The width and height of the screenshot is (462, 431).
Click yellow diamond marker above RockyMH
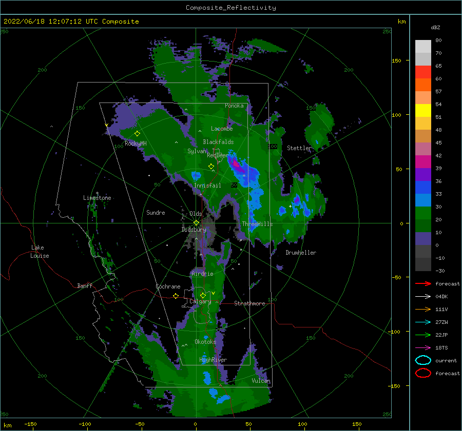pyautogui.click(x=137, y=134)
